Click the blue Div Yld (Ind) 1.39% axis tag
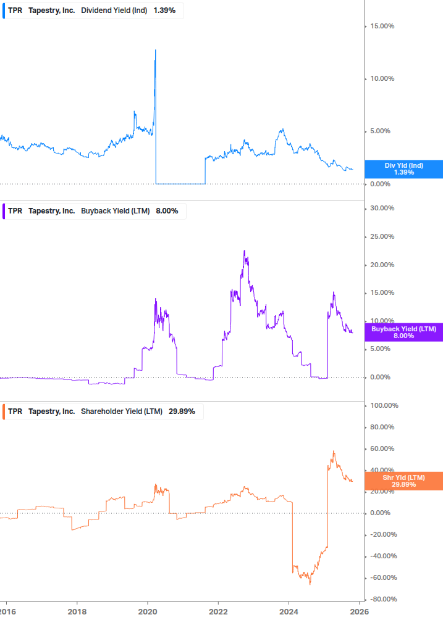This screenshot has width=443, height=620. (x=404, y=168)
